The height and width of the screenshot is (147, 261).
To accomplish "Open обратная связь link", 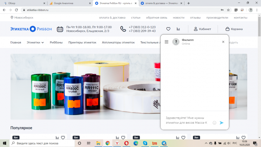I will point(157,18).
